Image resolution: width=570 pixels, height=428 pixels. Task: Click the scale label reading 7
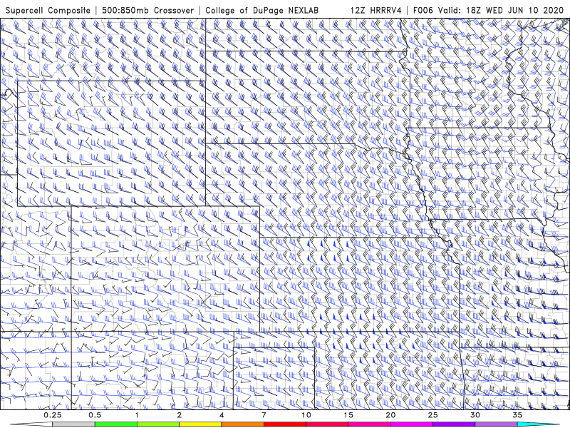[264, 415]
